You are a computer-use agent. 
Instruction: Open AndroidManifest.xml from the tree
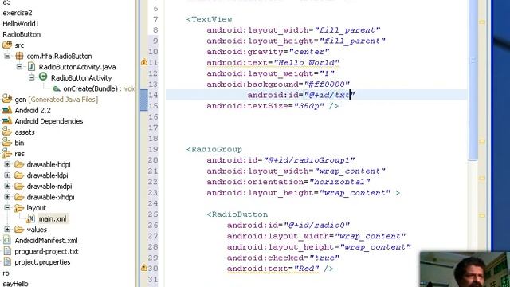point(46,241)
